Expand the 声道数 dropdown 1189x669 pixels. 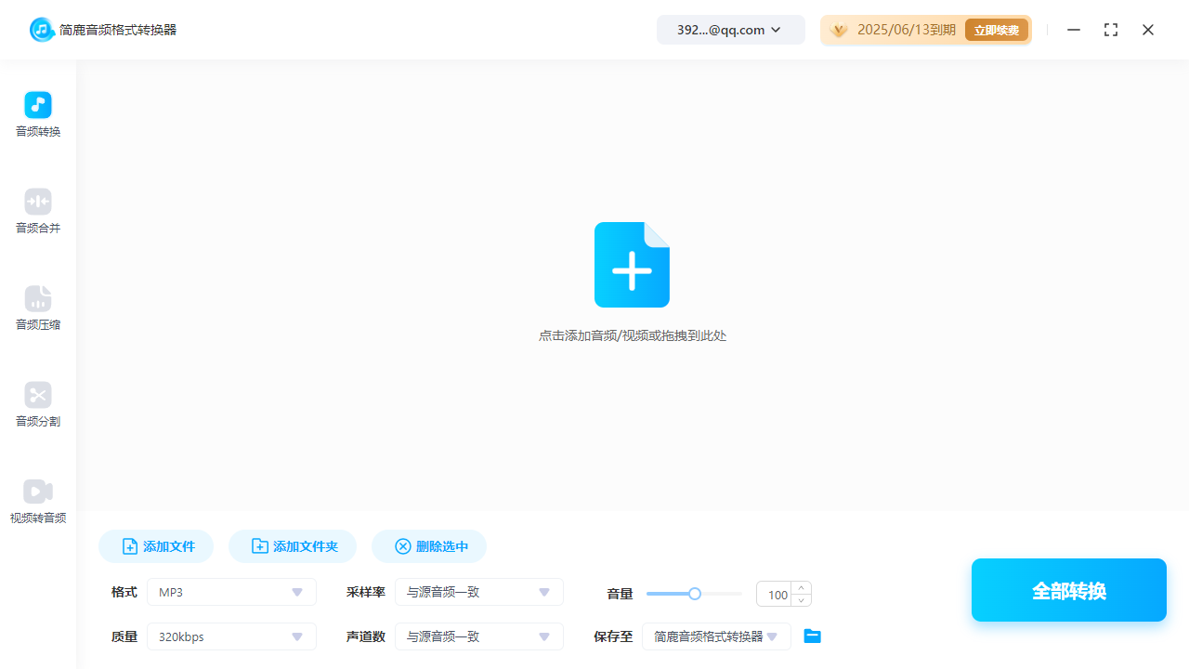point(478,636)
